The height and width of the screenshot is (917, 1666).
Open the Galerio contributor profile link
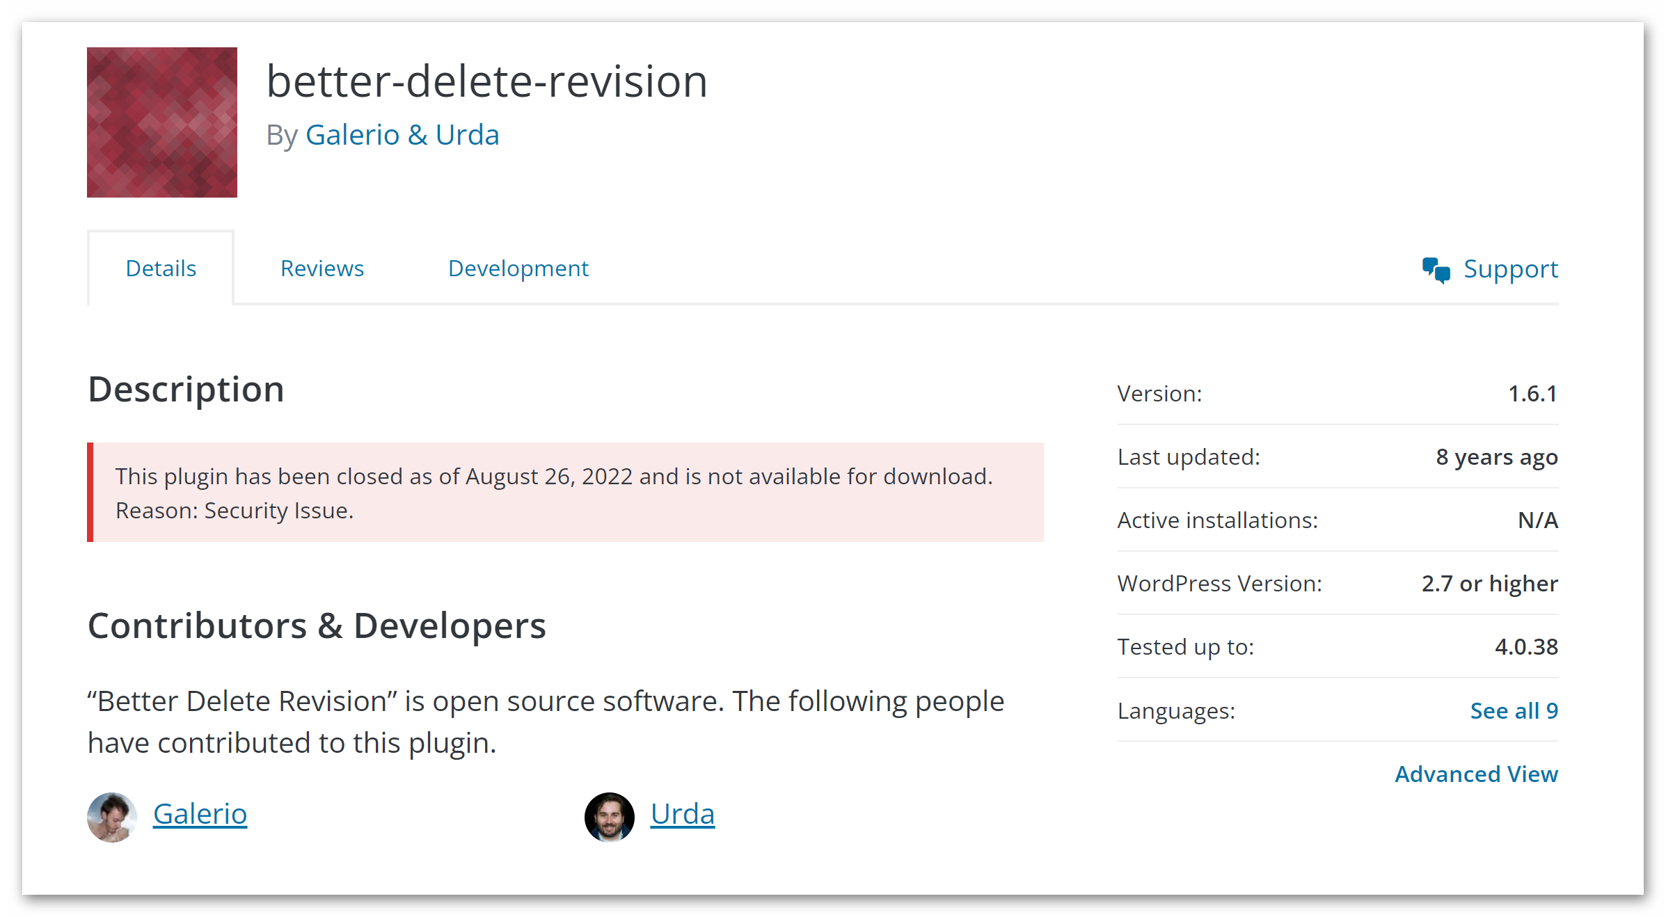[200, 814]
